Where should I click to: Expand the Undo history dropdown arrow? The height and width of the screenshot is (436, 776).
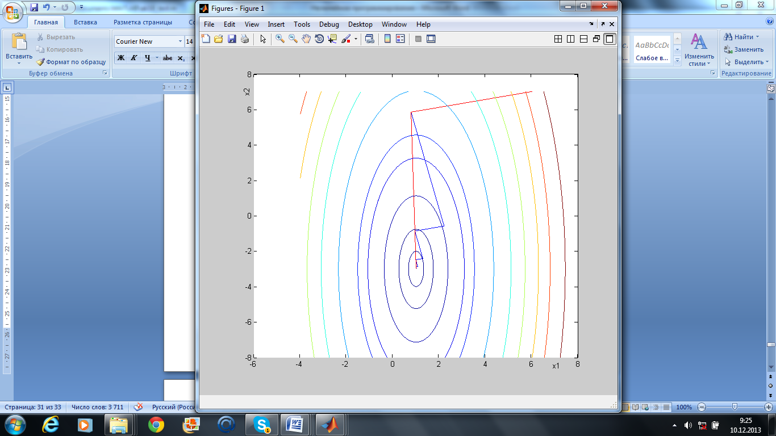54,7
